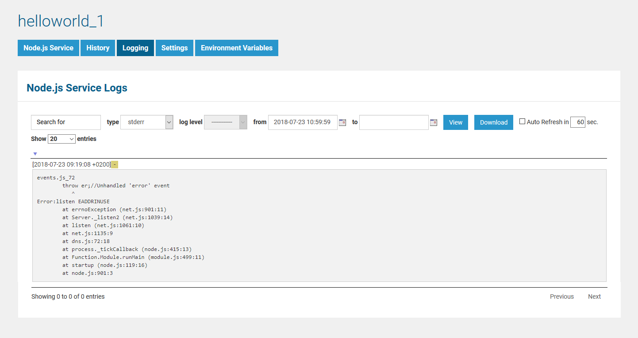Download the service logs

pos(493,122)
